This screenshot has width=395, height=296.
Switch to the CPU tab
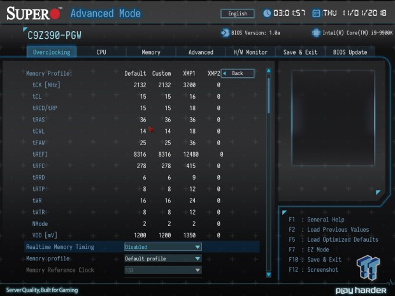click(101, 52)
